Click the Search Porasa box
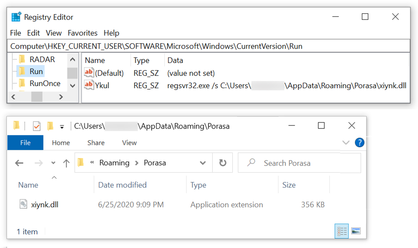The height and width of the screenshot is (248, 418). click(299, 163)
